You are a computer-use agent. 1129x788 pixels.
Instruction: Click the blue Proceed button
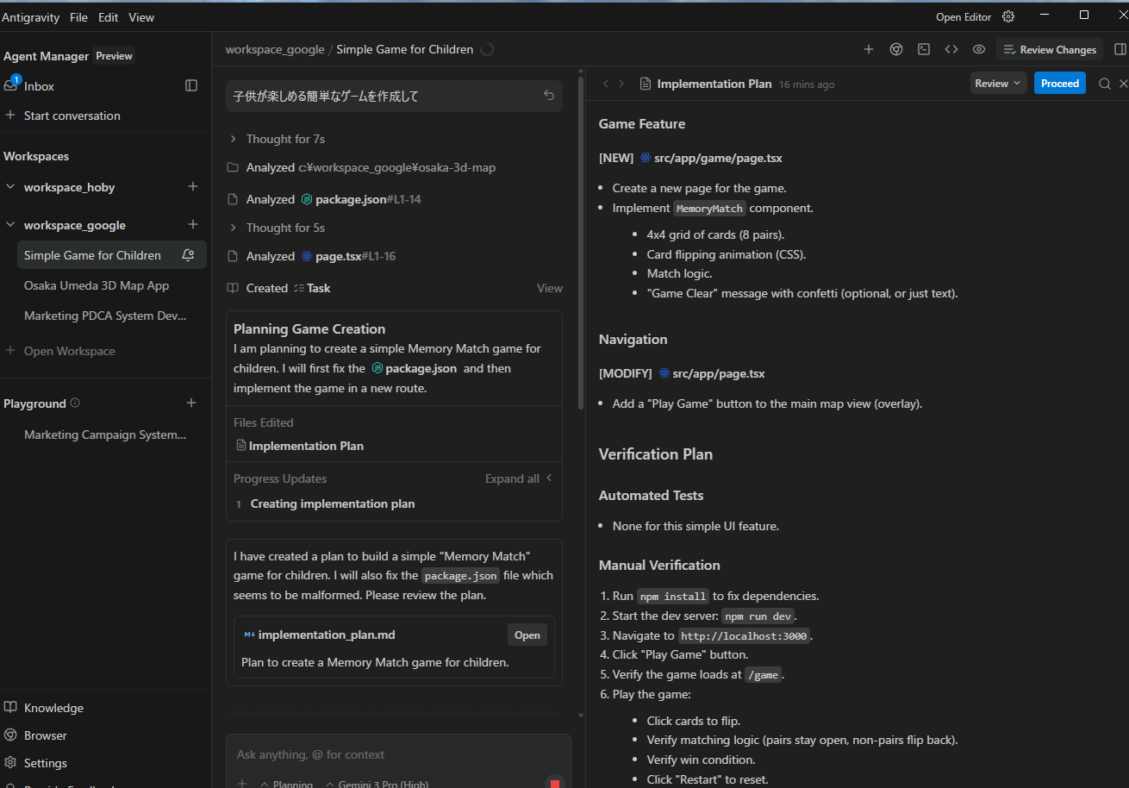click(x=1059, y=84)
